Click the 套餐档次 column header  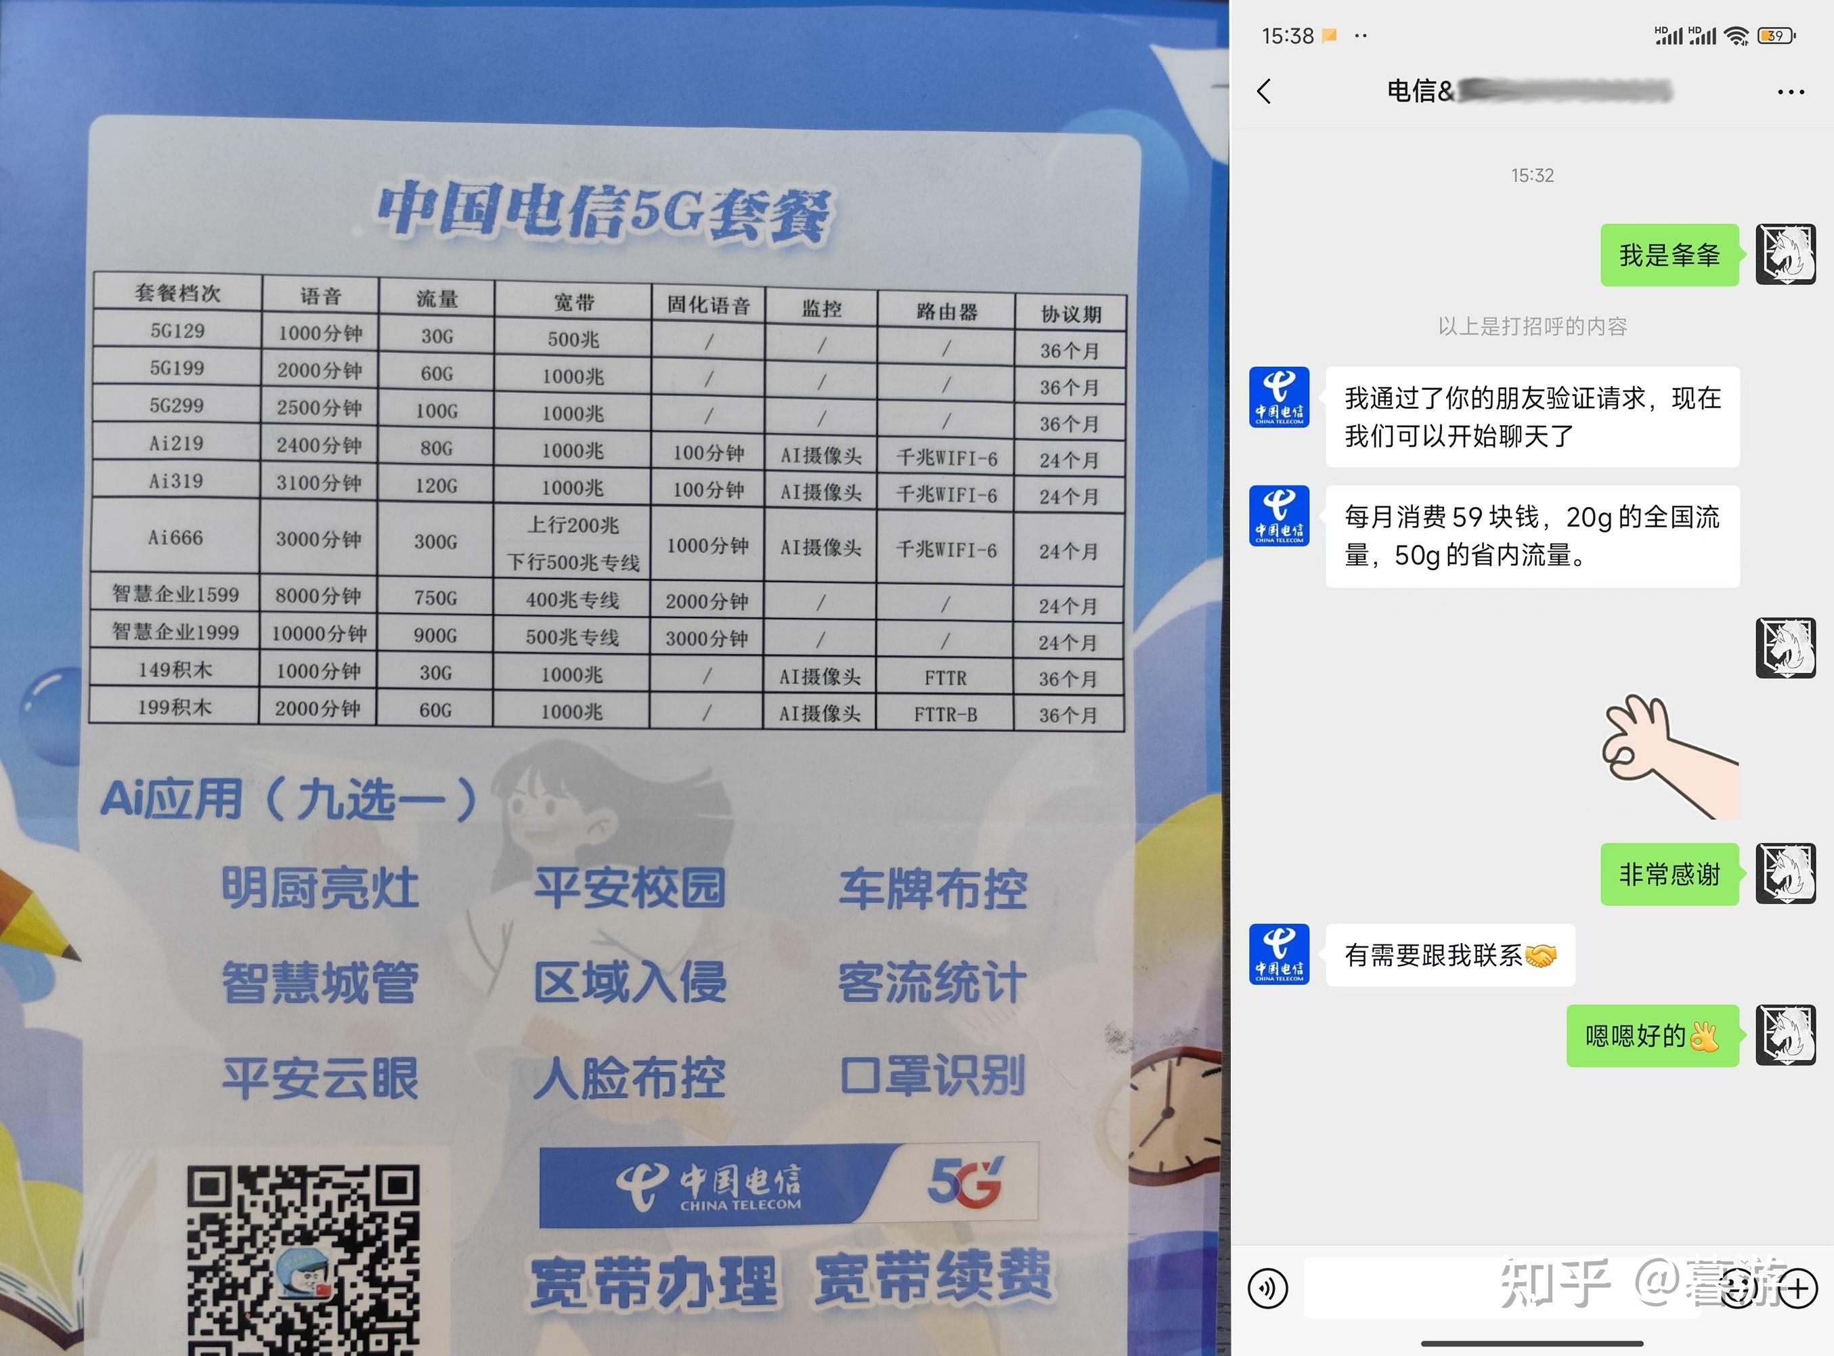(x=178, y=293)
